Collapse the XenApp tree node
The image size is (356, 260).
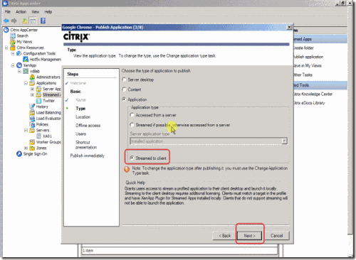[13, 65]
